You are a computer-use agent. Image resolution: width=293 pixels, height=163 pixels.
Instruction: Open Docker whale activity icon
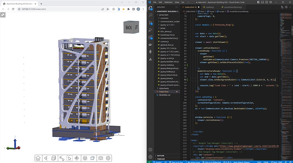(x=150, y=45)
